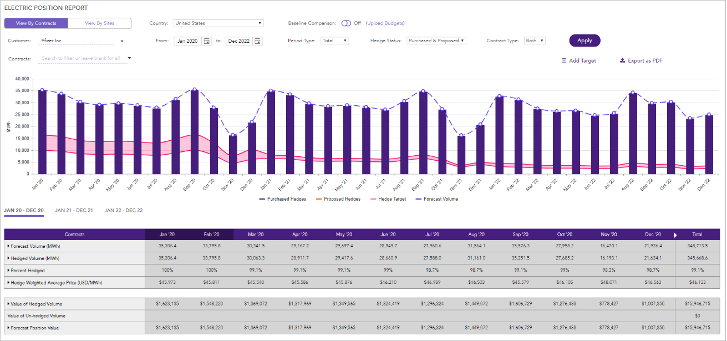Viewport: 727px width, 341px height.
Task: Click the un-hedged total value $0
Action: [x=697, y=315]
